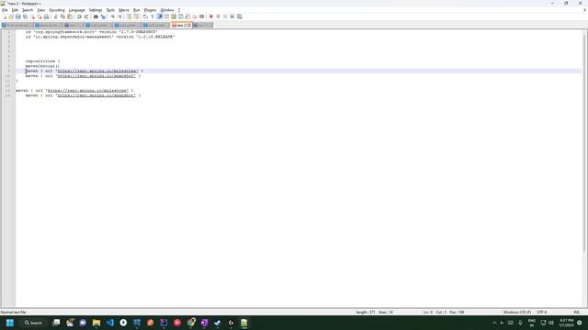
Task: Click 'Normal text file' in status bar
Action: pyautogui.click(x=14, y=312)
